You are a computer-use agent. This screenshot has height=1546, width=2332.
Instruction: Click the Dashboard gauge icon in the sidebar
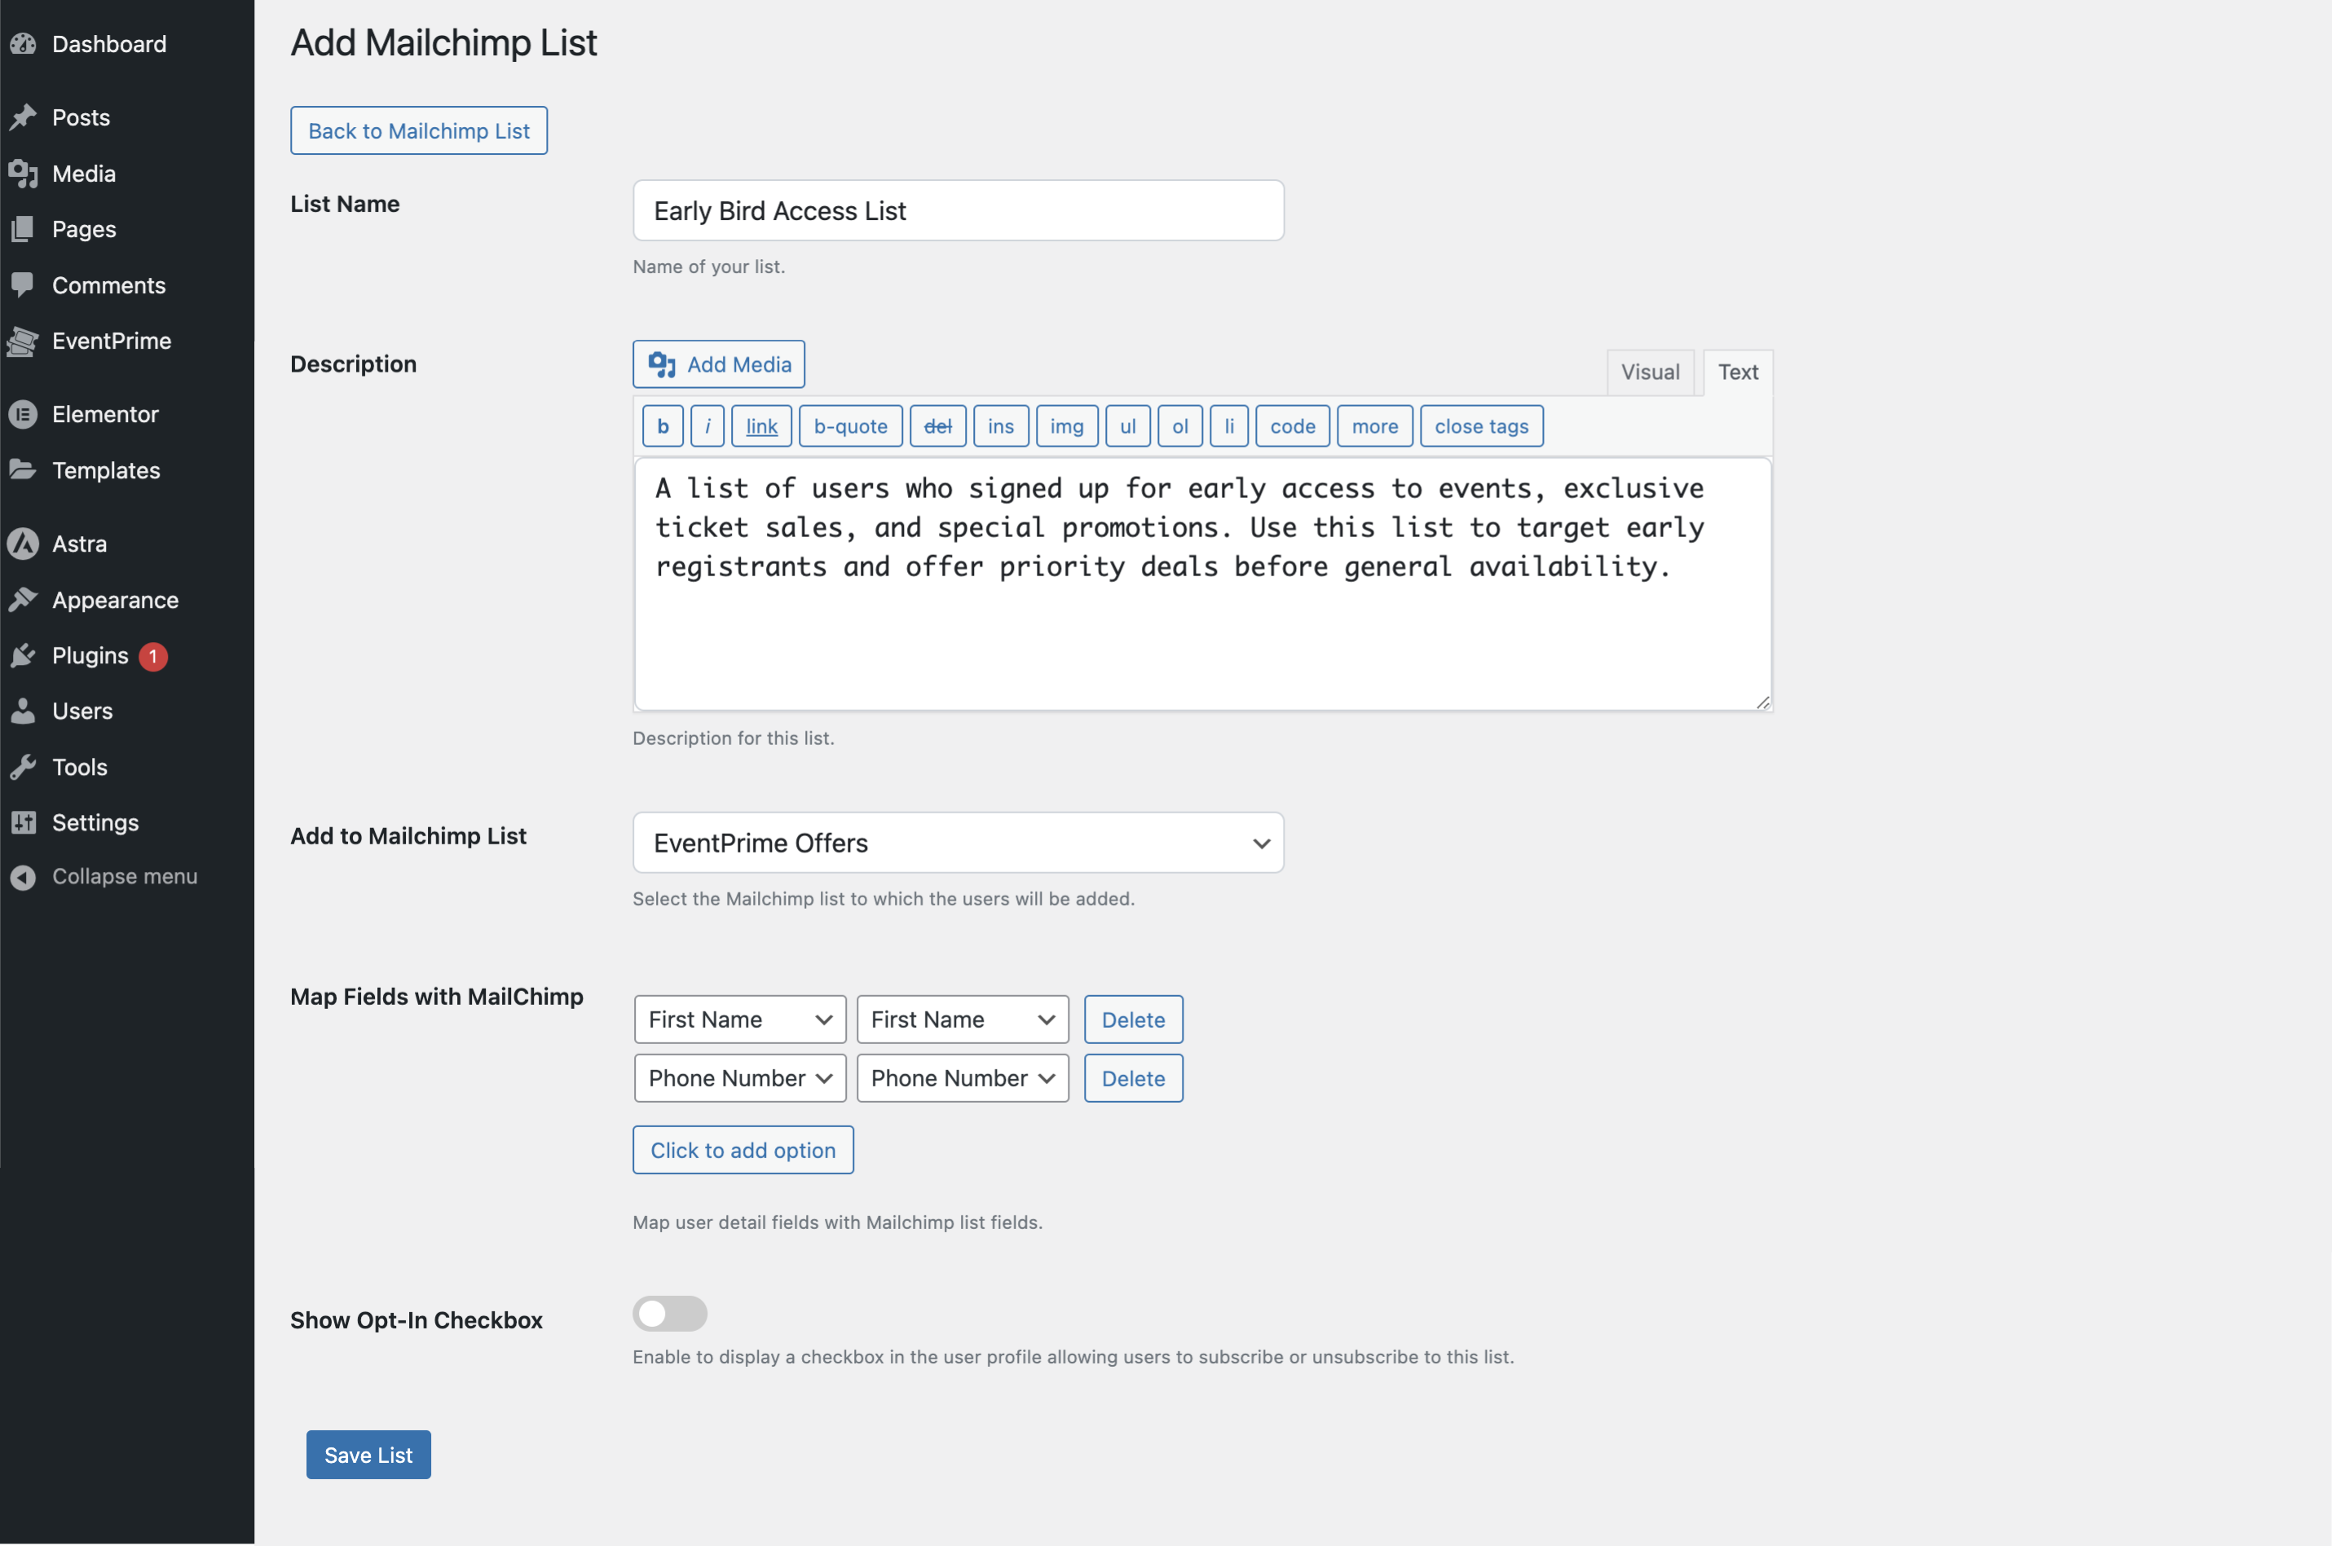click(23, 44)
